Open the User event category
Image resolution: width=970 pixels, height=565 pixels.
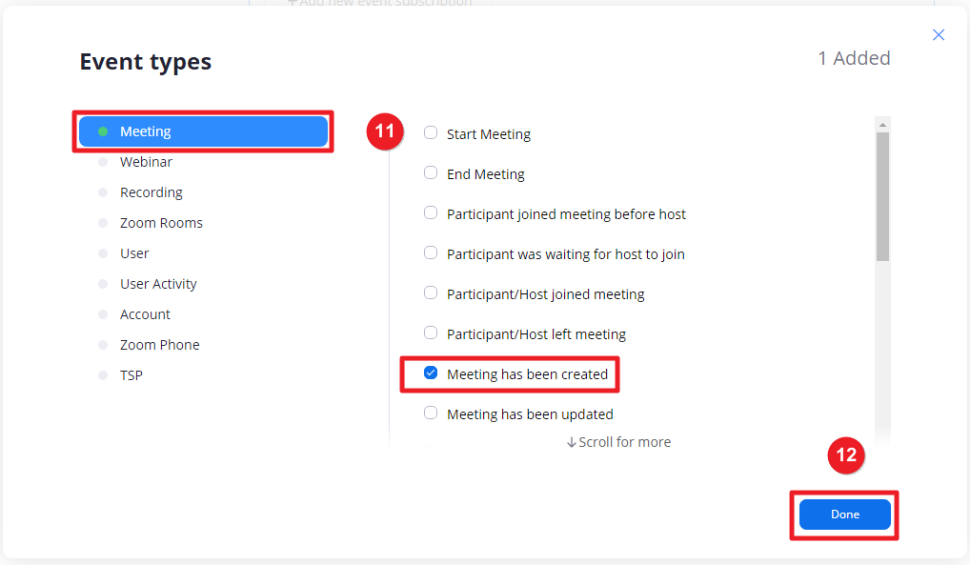[x=134, y=253]
